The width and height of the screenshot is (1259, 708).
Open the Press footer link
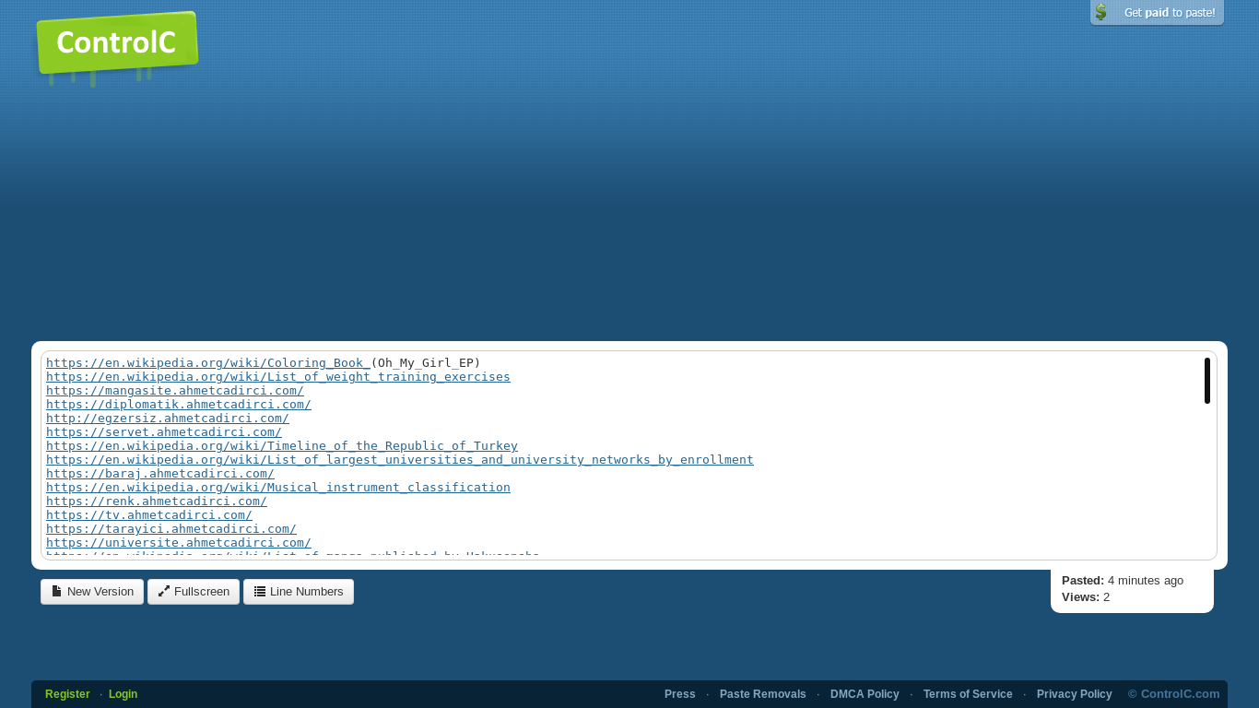coord(680,694)
